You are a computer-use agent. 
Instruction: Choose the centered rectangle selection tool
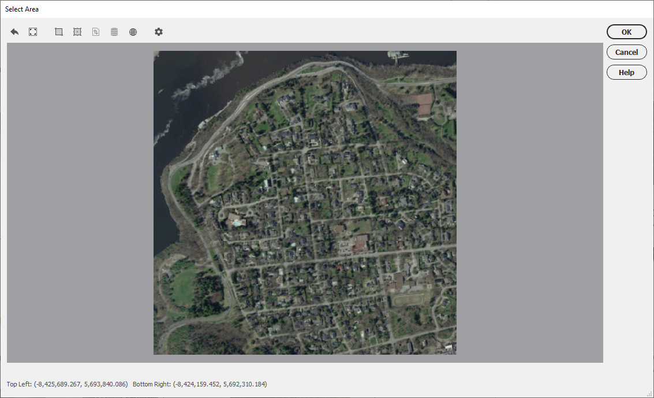77,32
